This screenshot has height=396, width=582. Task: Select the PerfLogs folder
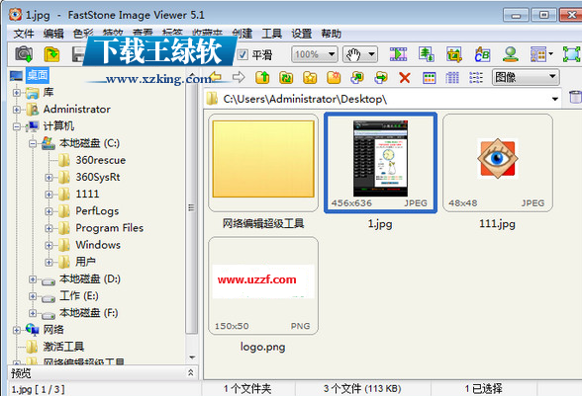[97, 210]
